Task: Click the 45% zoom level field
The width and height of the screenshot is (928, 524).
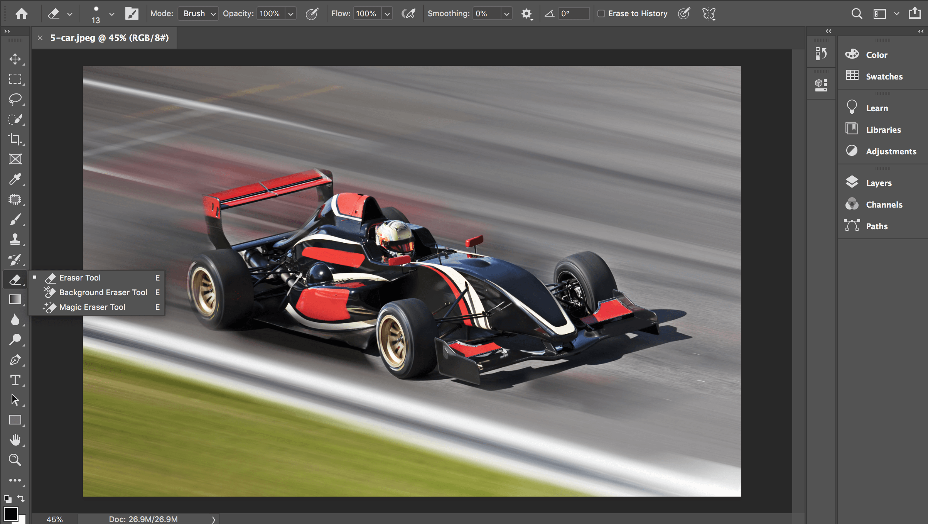Action: (x=55, y=519)
